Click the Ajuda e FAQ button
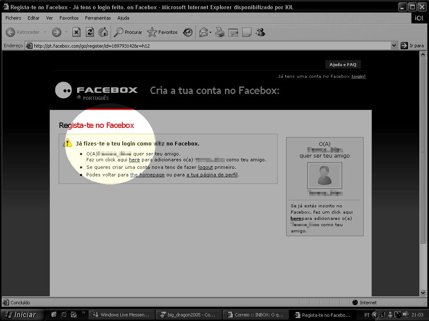The image size is (429, 321). coord(343,65)
